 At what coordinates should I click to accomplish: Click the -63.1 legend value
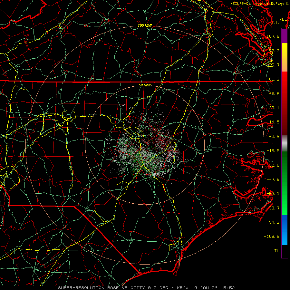coord(273,194)
